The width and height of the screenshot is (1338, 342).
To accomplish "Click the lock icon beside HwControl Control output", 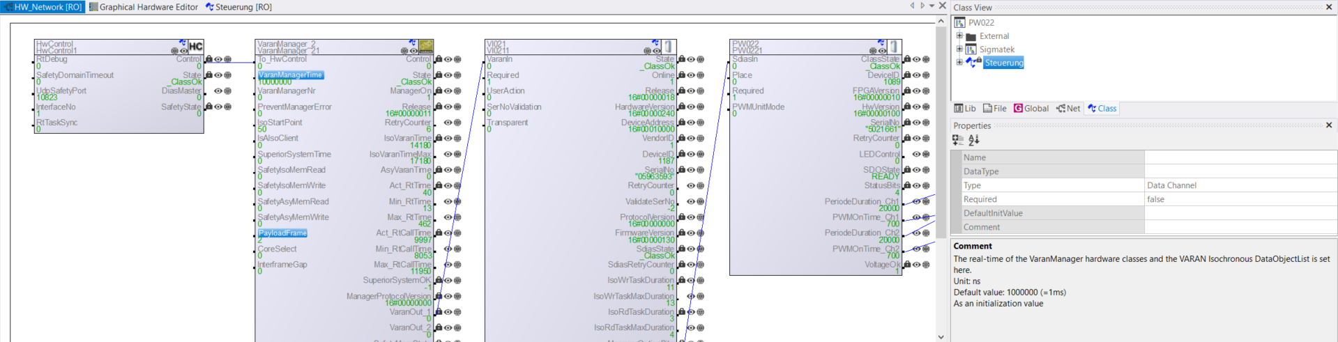I will 208,59.
